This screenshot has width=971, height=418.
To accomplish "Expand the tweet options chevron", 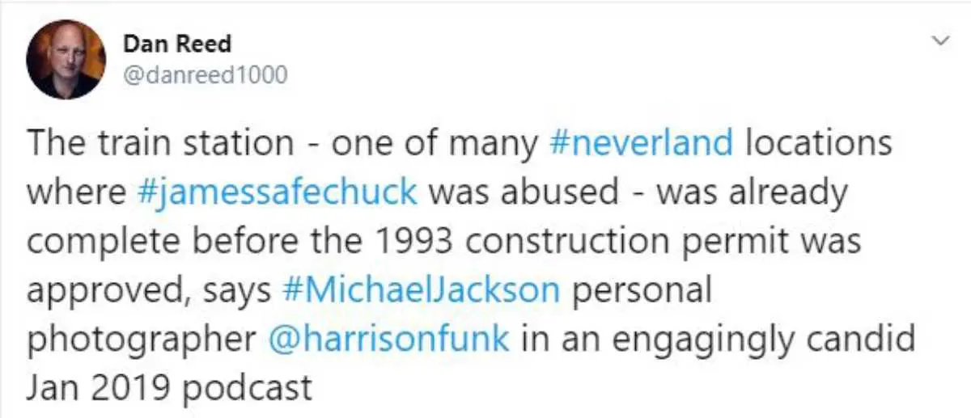I will point(941,40).
